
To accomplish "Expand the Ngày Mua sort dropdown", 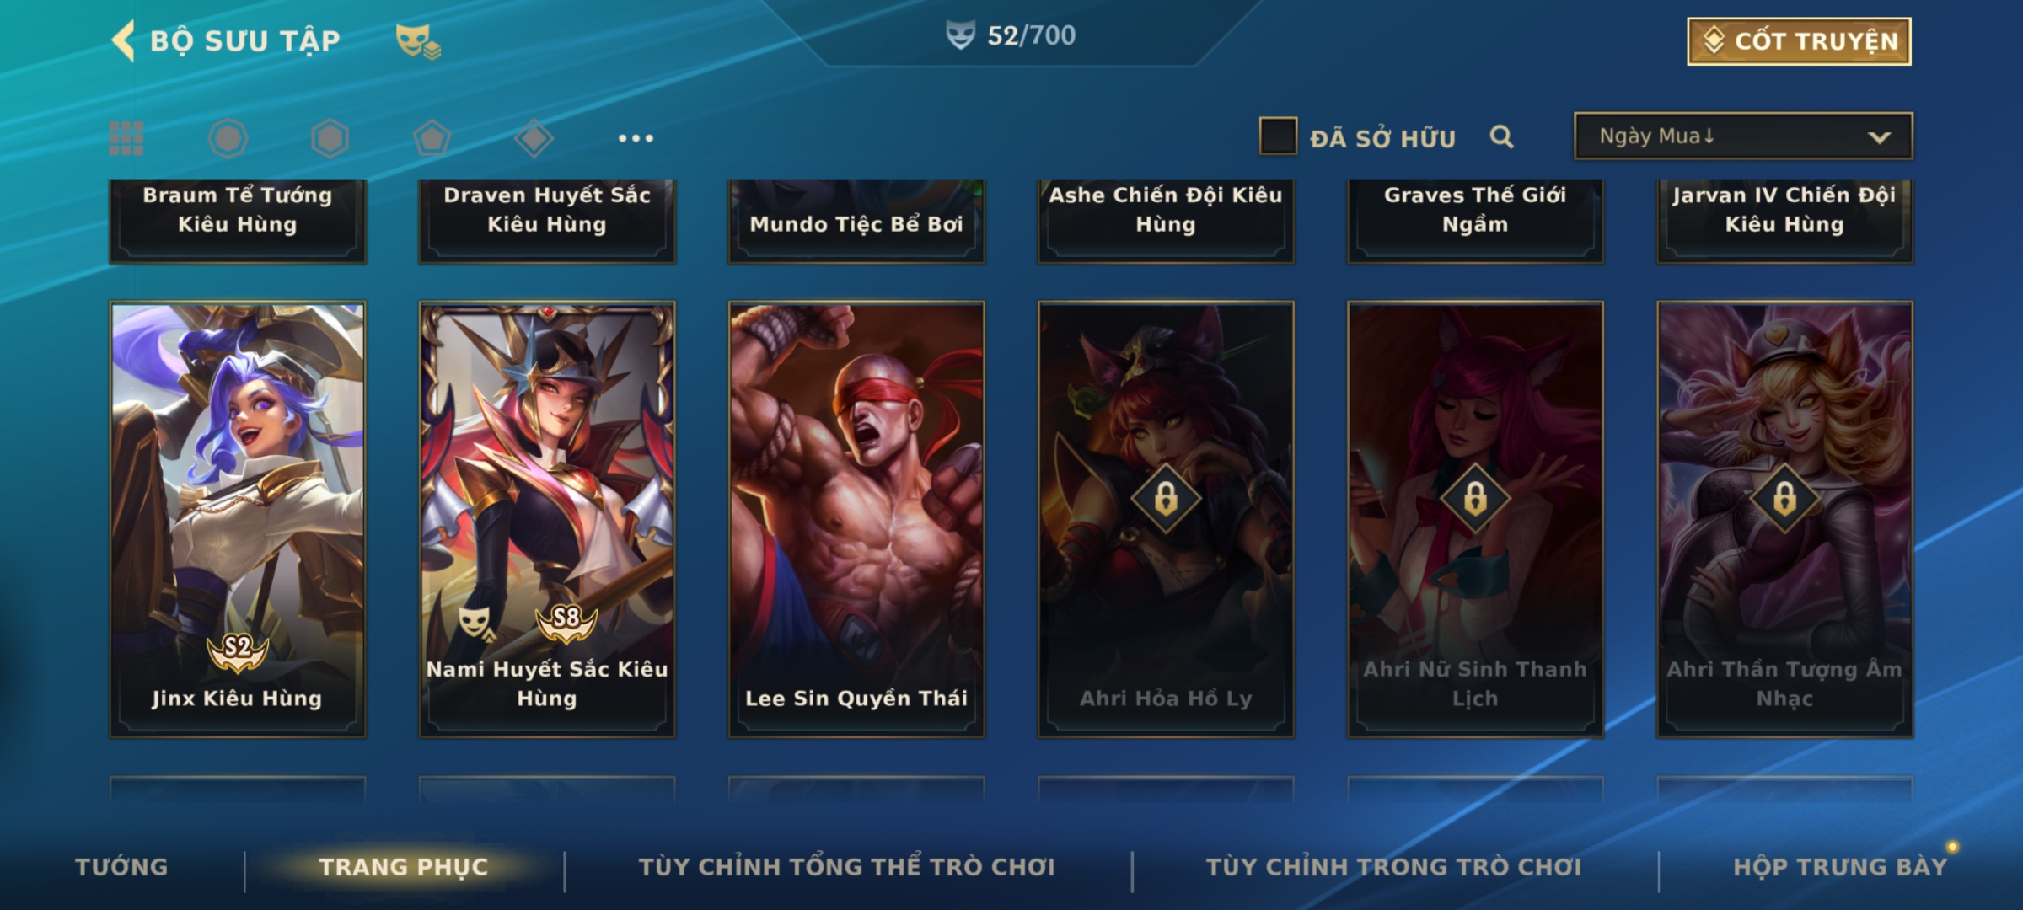I will pos(1743,136).
